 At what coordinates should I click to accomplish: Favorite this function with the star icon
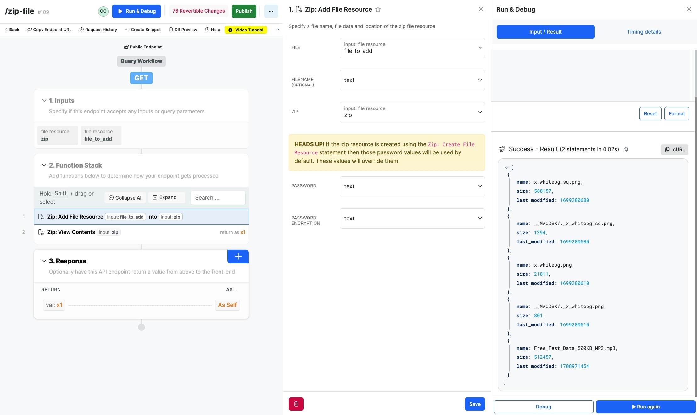coord(378,10)
